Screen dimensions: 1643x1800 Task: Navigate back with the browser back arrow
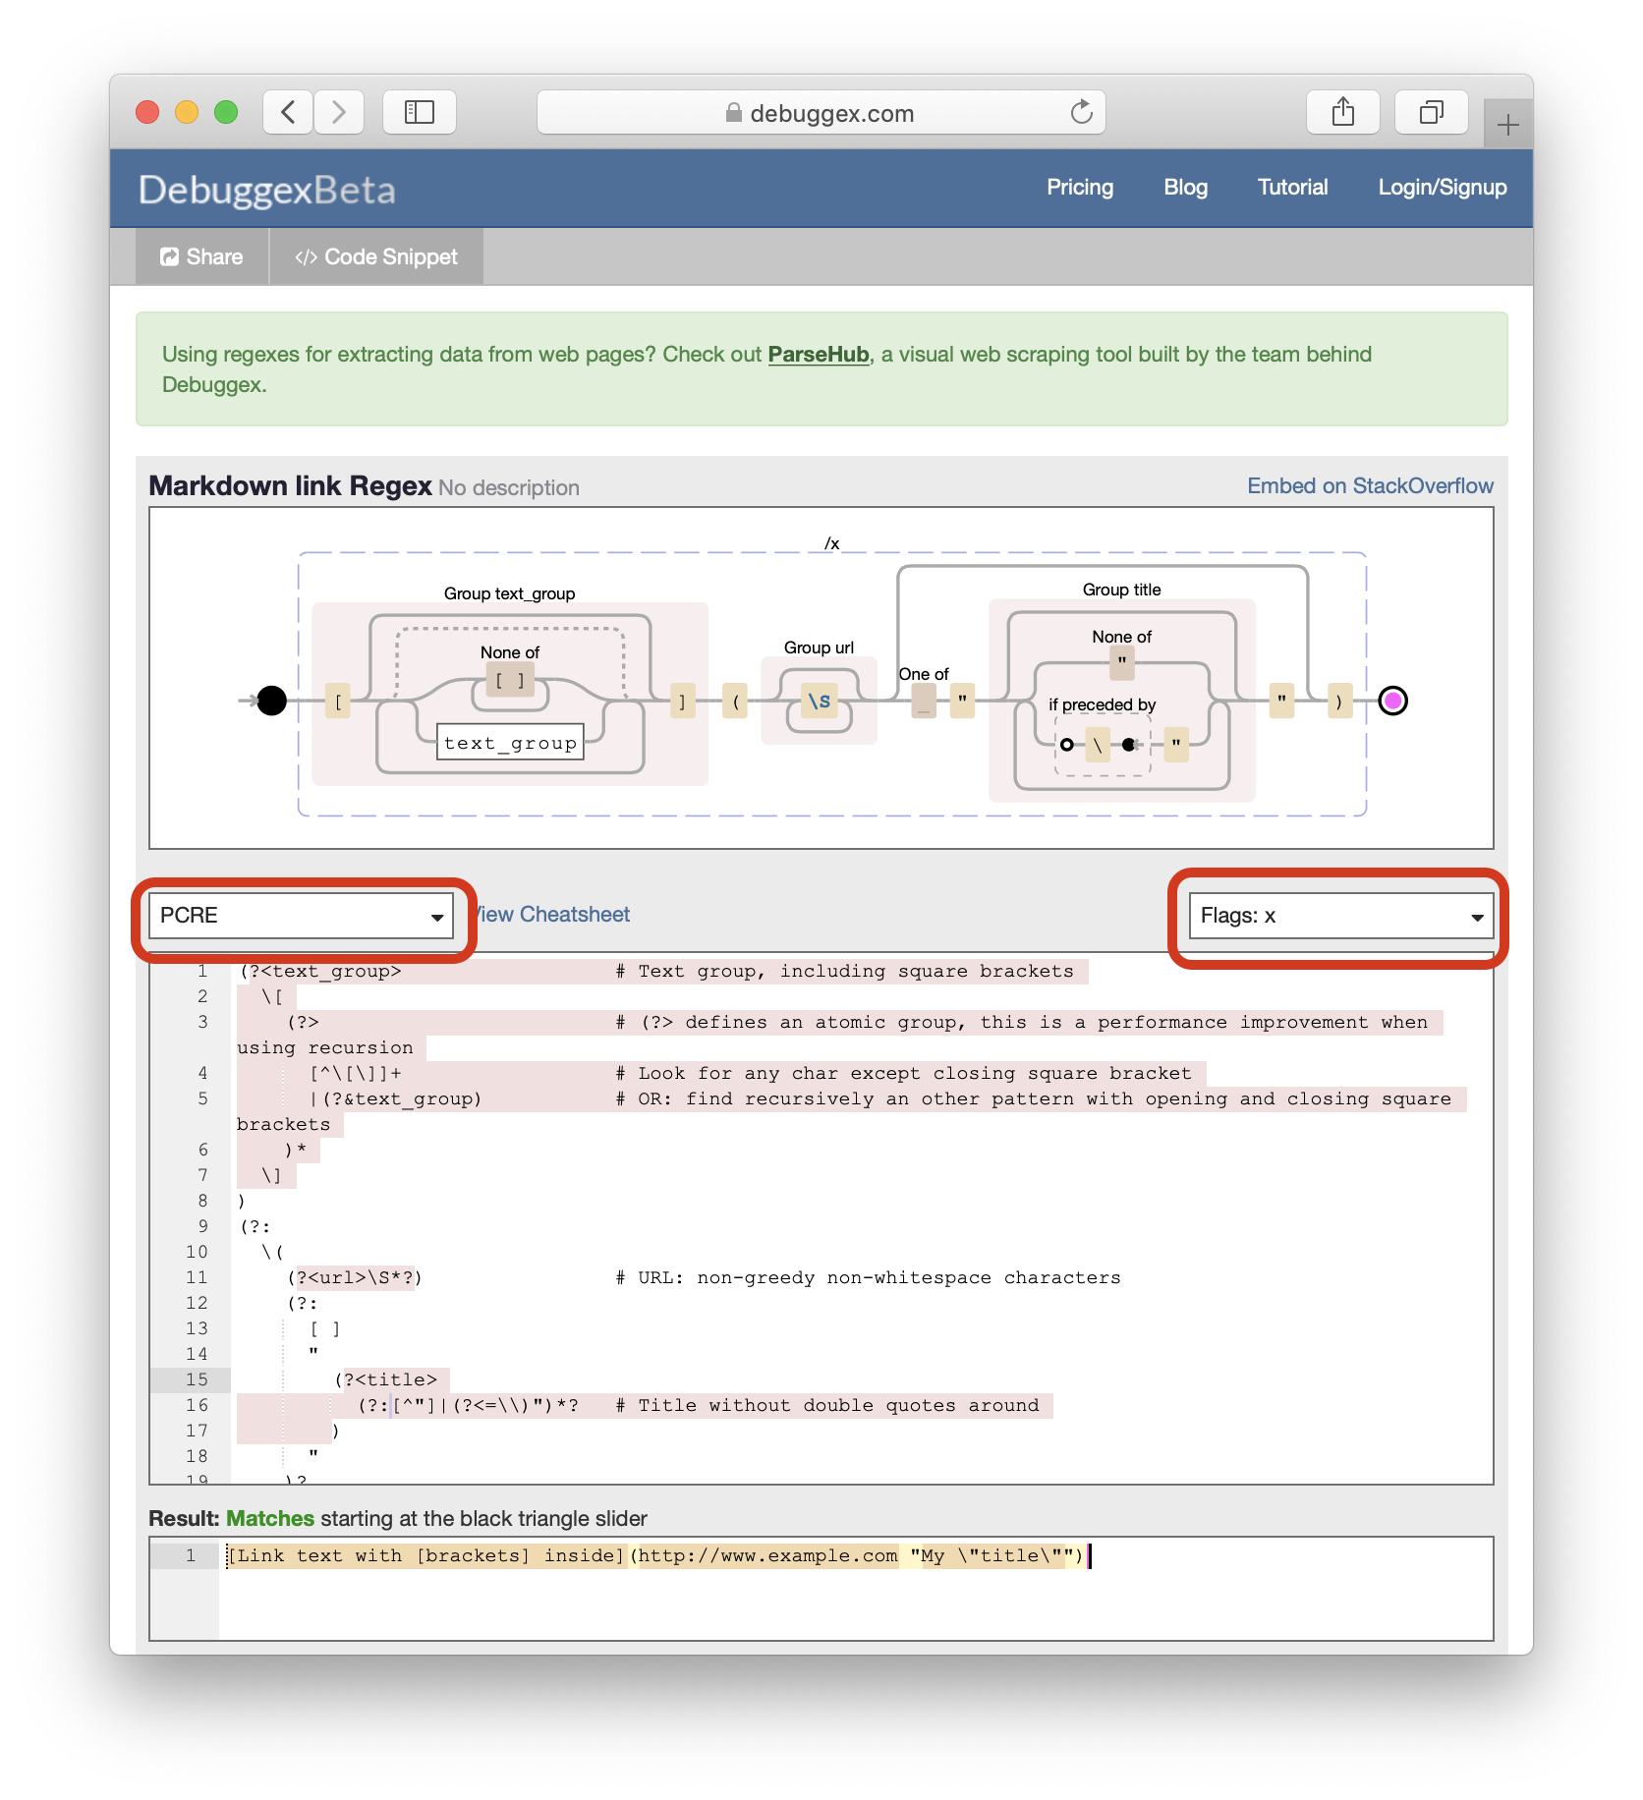[x=286, y=111]
